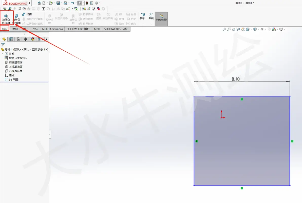Open the FeatureManager design tree tab
The width and height of the screenshot is (302, 203).
4,39
